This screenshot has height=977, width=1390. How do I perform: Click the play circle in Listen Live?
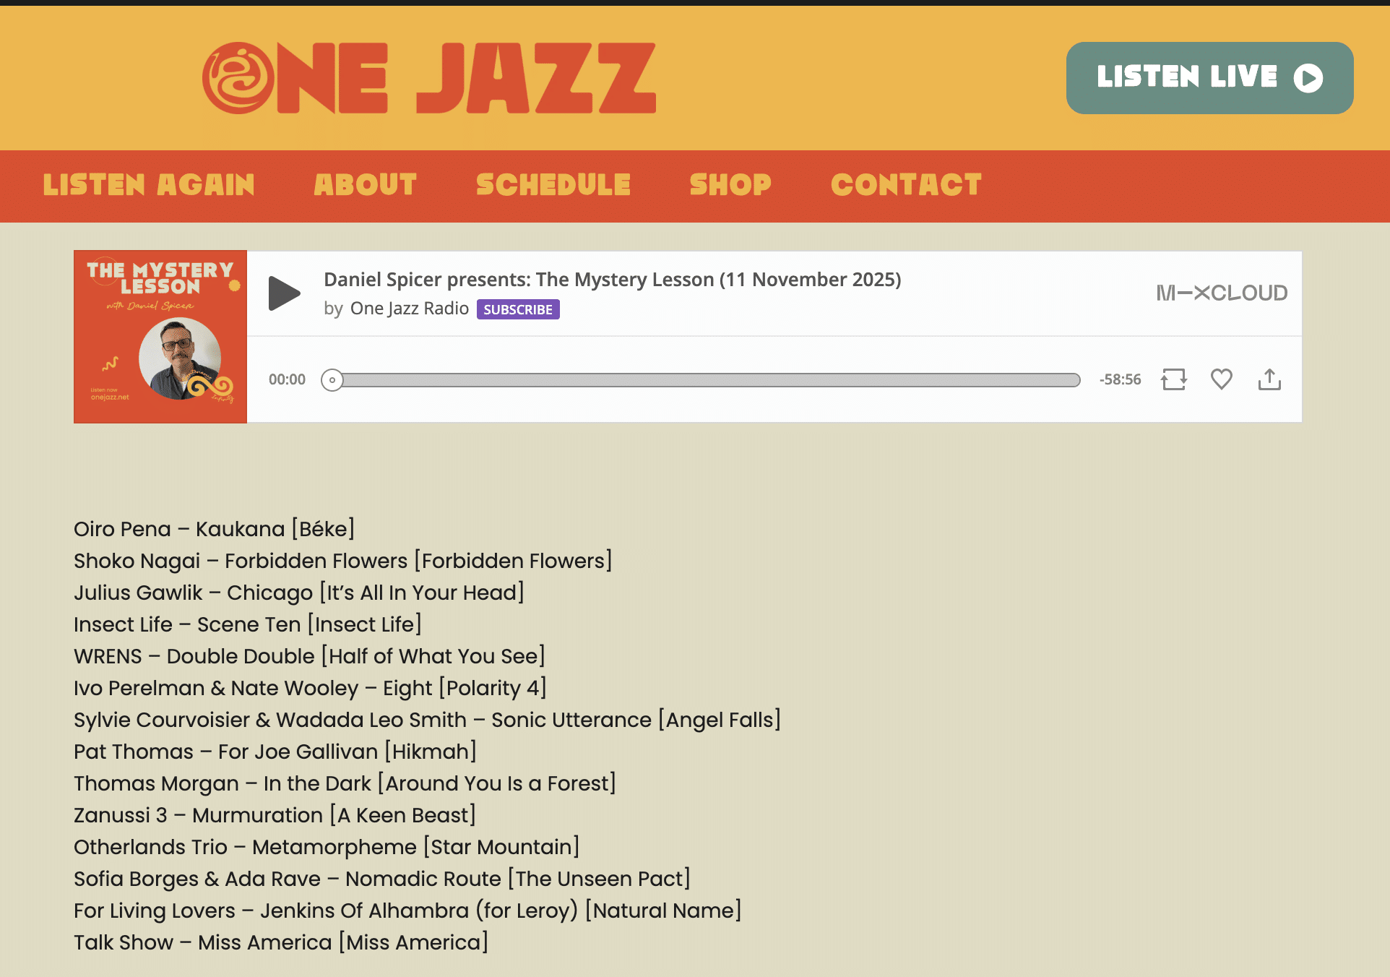(1308, 78)
